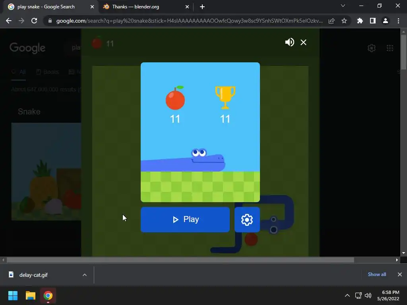407x305 pixels.
Task: View site information lock icon
Action: click(50, 21)
